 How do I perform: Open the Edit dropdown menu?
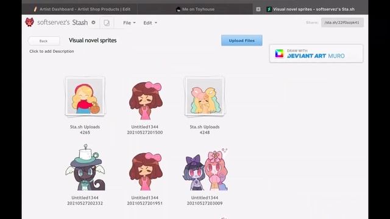tap(150, 23)
